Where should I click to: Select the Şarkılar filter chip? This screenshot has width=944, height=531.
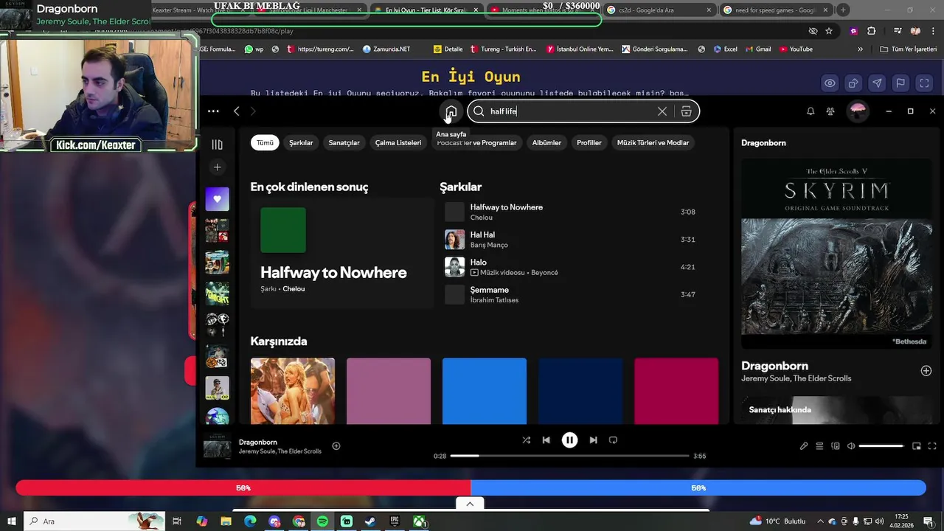(301, 142)
